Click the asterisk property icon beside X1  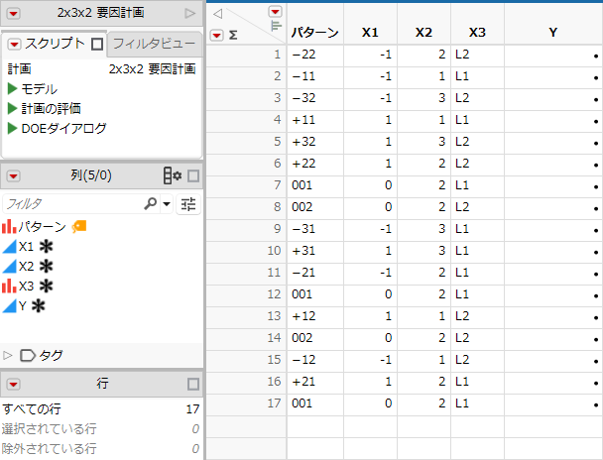point(47,246)
